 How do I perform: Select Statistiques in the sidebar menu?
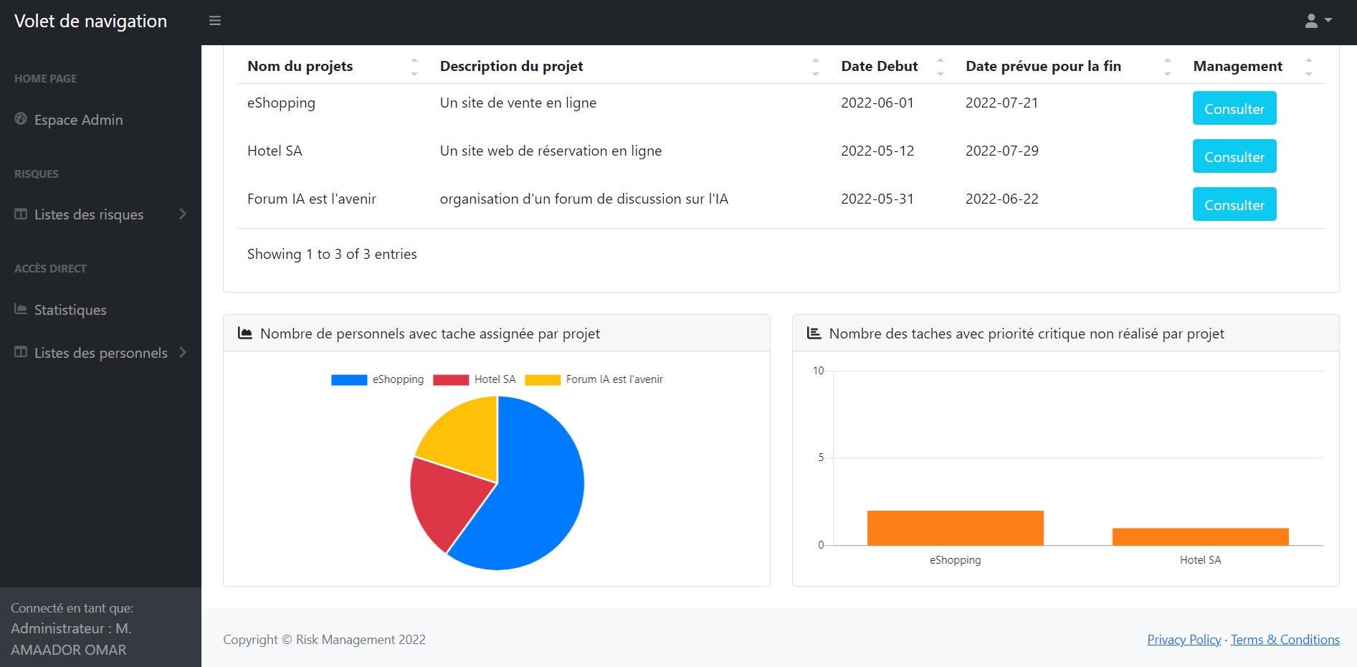(70, 309)
